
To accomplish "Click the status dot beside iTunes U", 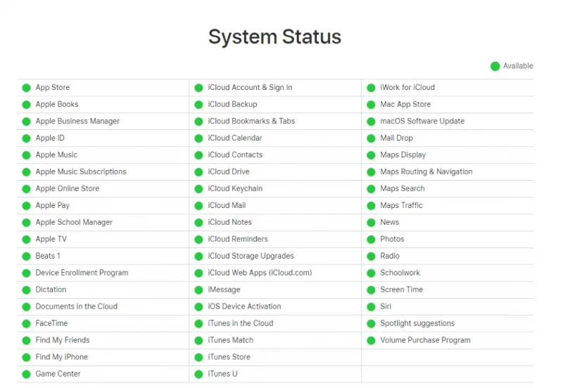I will (198, 375).
